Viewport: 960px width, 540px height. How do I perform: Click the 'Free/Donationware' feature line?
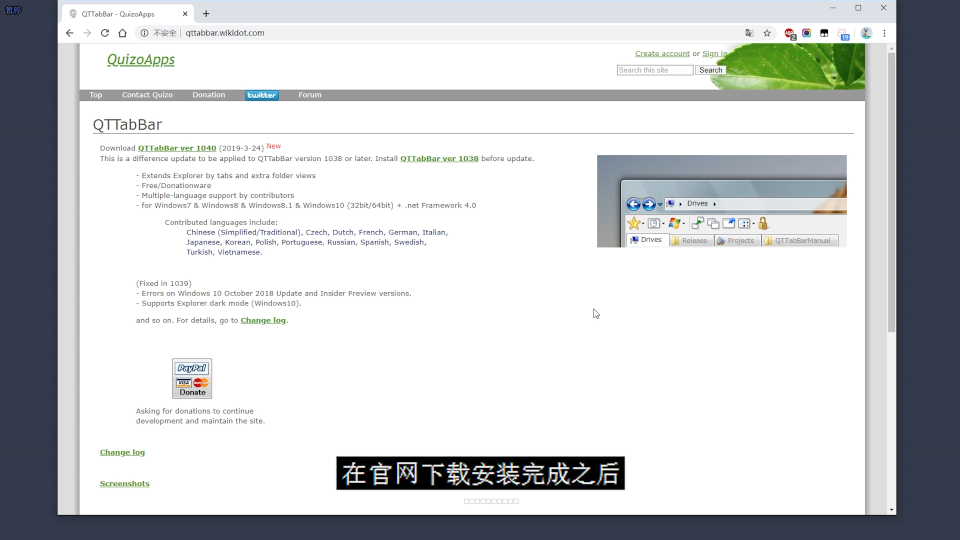(173, 185)
